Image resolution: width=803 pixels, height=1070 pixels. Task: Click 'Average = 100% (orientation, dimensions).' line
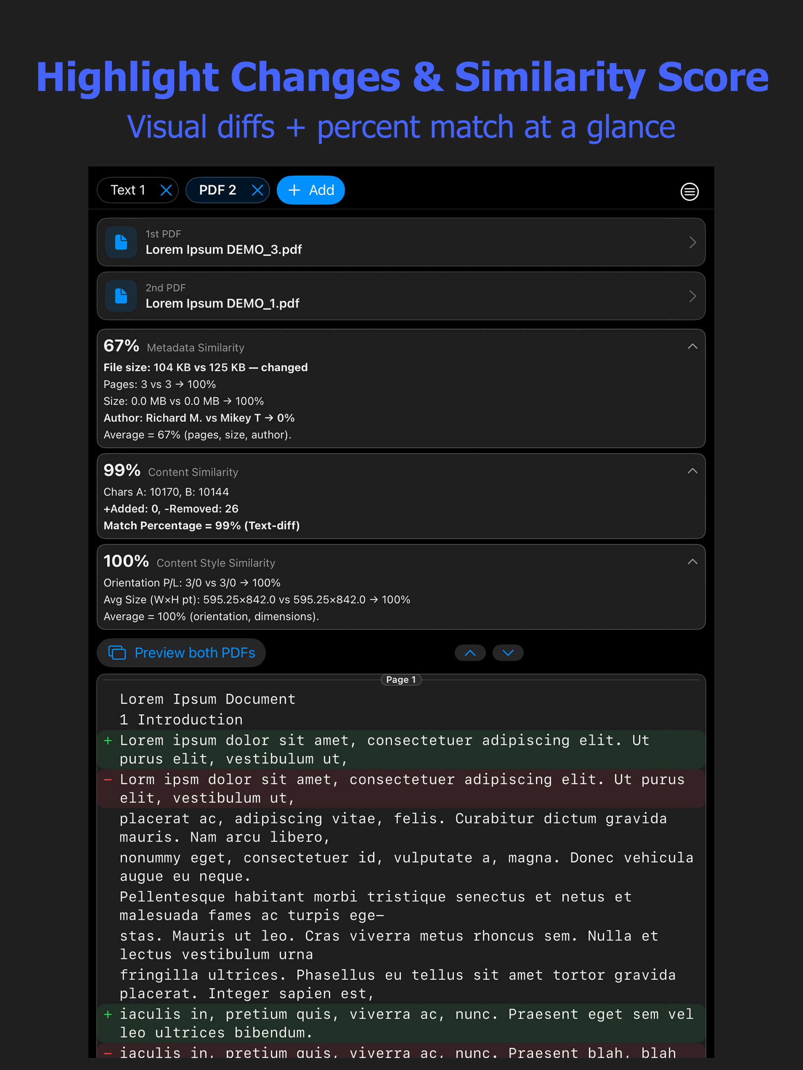[211, 617]
